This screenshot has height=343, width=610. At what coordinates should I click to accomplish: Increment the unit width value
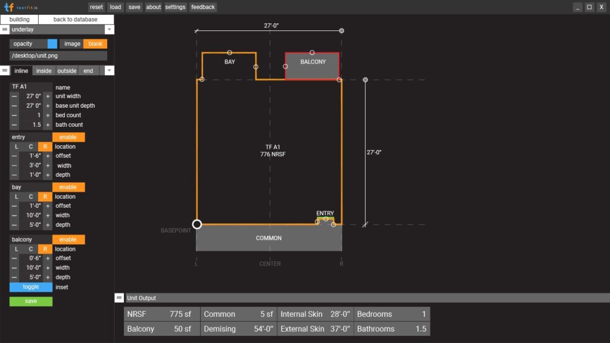click(47, 96)
